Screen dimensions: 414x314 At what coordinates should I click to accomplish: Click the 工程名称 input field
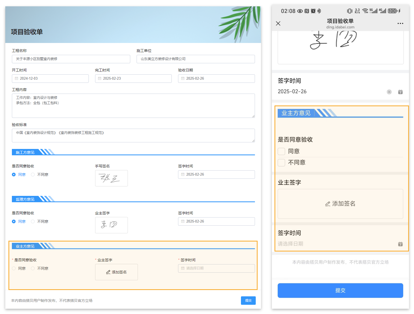click(71, 59)
